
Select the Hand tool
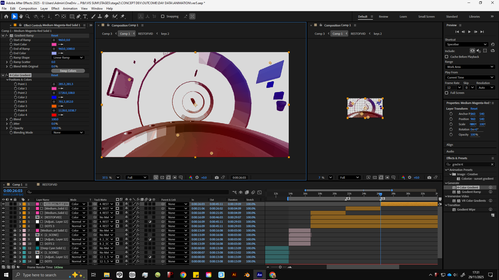pos(21,16)
